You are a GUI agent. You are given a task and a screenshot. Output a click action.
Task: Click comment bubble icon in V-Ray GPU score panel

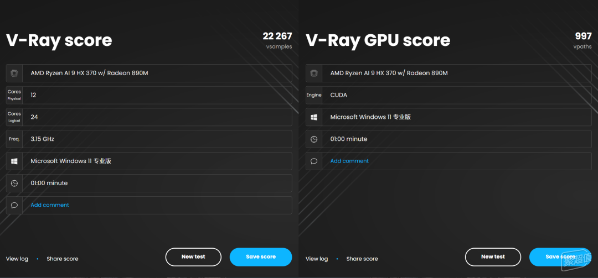click(x=314, y=161)
